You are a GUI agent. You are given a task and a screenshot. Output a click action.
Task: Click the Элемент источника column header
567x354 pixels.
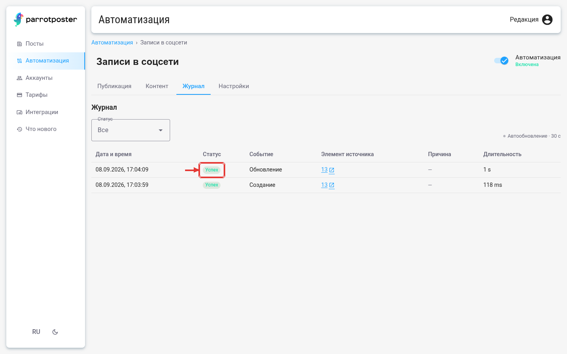347,154
